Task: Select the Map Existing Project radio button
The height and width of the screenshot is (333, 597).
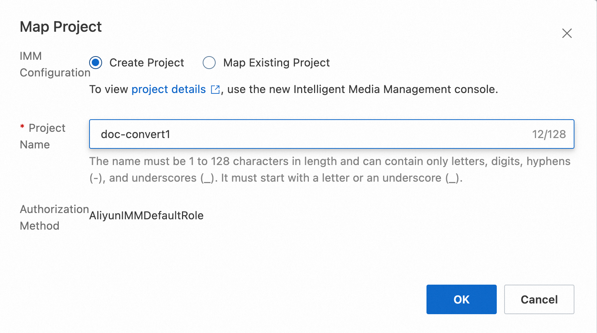Action: coord(209,63)
